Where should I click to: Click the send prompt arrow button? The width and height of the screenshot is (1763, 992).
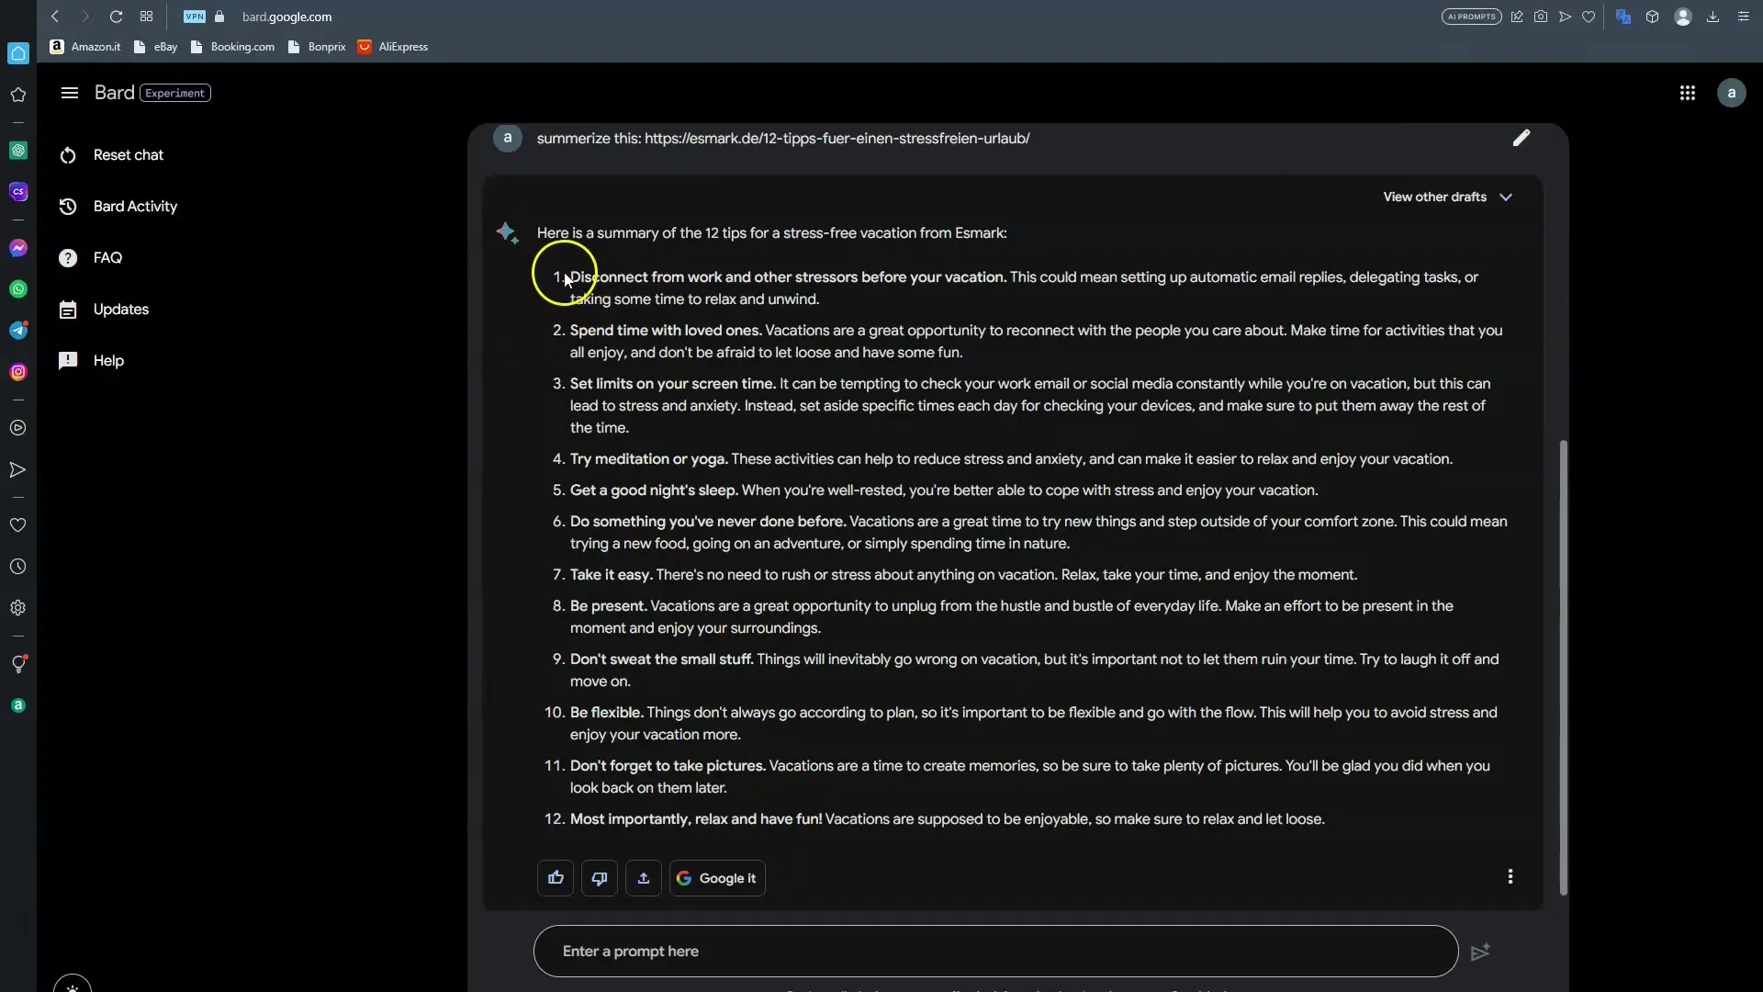pyautogui.click(x=1479, y=950)
